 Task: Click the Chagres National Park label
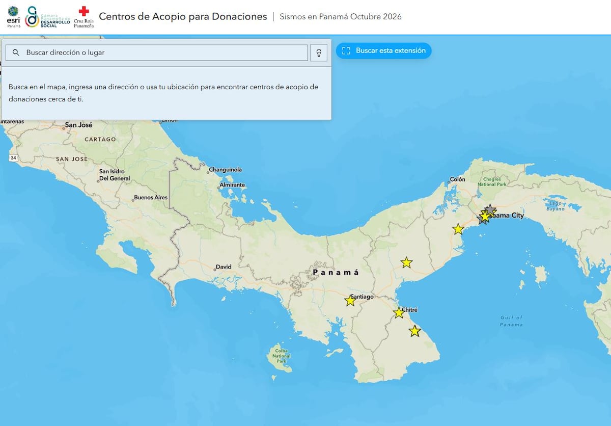(492, 181)
